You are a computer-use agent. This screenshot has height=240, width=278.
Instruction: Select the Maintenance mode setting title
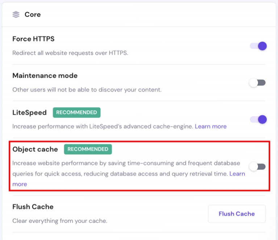(45, 76)
